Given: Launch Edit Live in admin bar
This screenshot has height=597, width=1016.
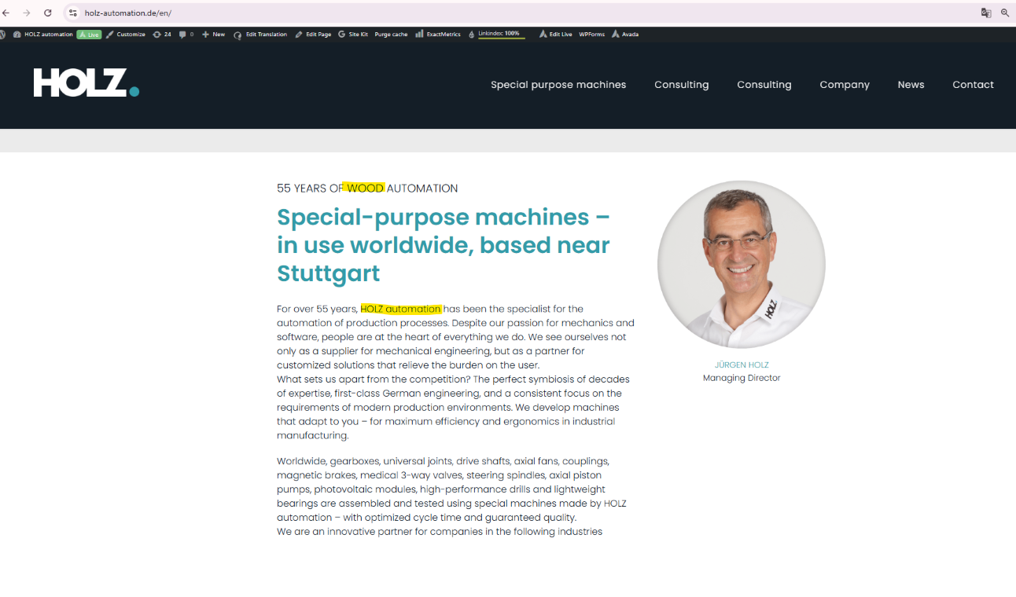Looking at the screenshot, I should point(555,35).
